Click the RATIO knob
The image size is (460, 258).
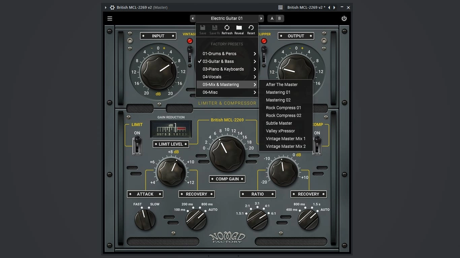point(257,220)
